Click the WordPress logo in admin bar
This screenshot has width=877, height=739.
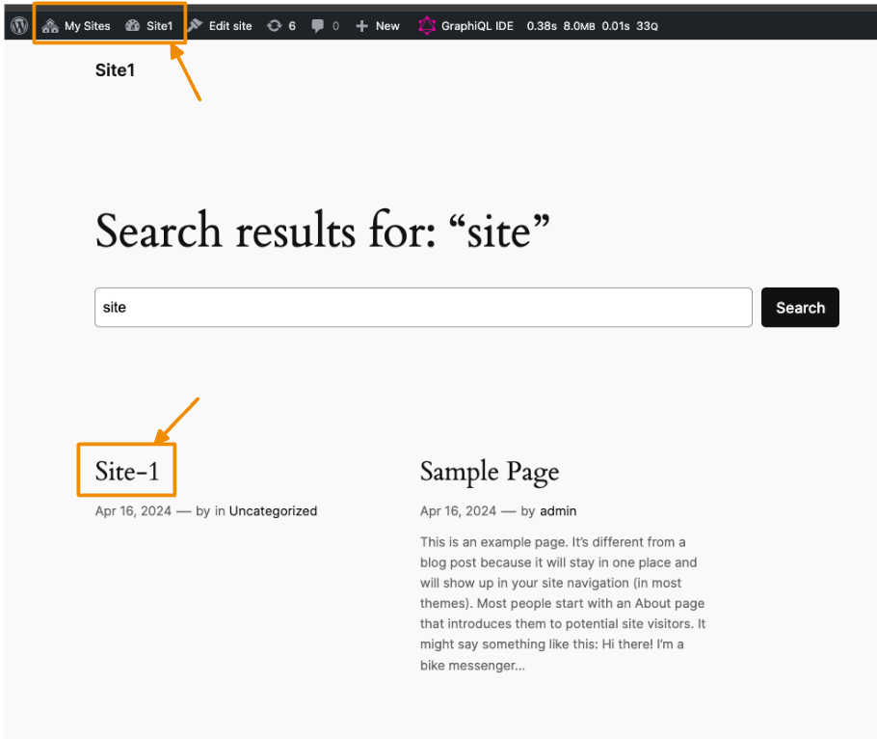18,25
